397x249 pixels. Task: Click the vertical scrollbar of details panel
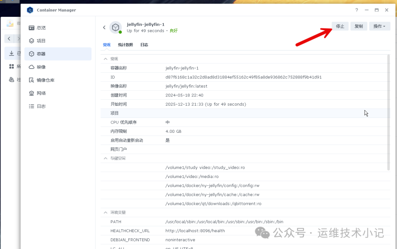[389, 113]
